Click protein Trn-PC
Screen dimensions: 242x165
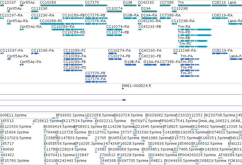190,76
